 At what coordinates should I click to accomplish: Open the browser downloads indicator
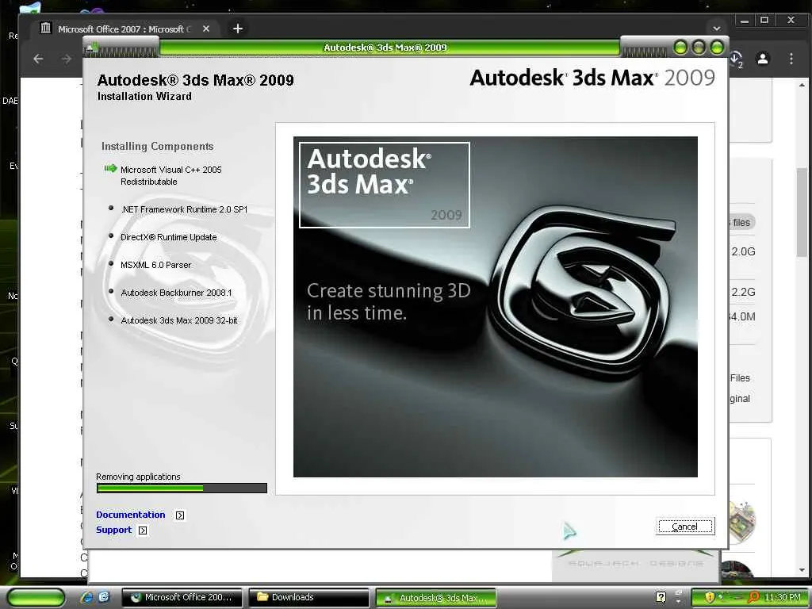point(737,59)
